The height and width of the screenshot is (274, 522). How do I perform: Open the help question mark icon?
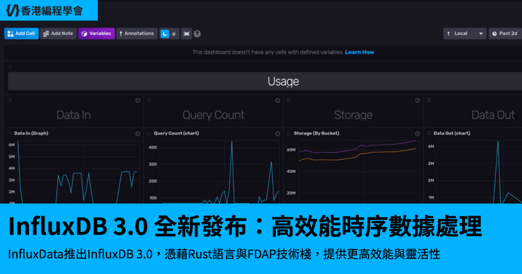[x=197, y=34]
